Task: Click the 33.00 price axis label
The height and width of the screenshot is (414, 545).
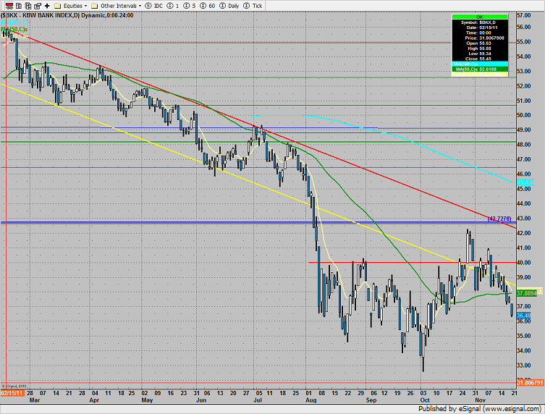Action: tap(523, 366)
